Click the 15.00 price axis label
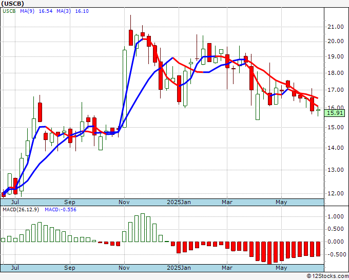Screen dimensions: 349x280 coord(336,127)
